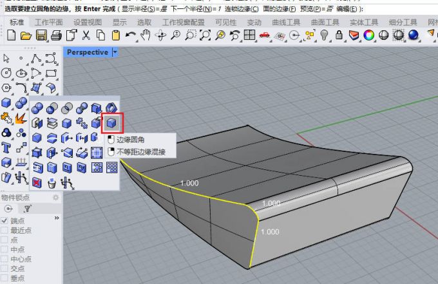438x284 pixels.
Task: Uncheck the 端点 object snap
Action: pos(5,221)
